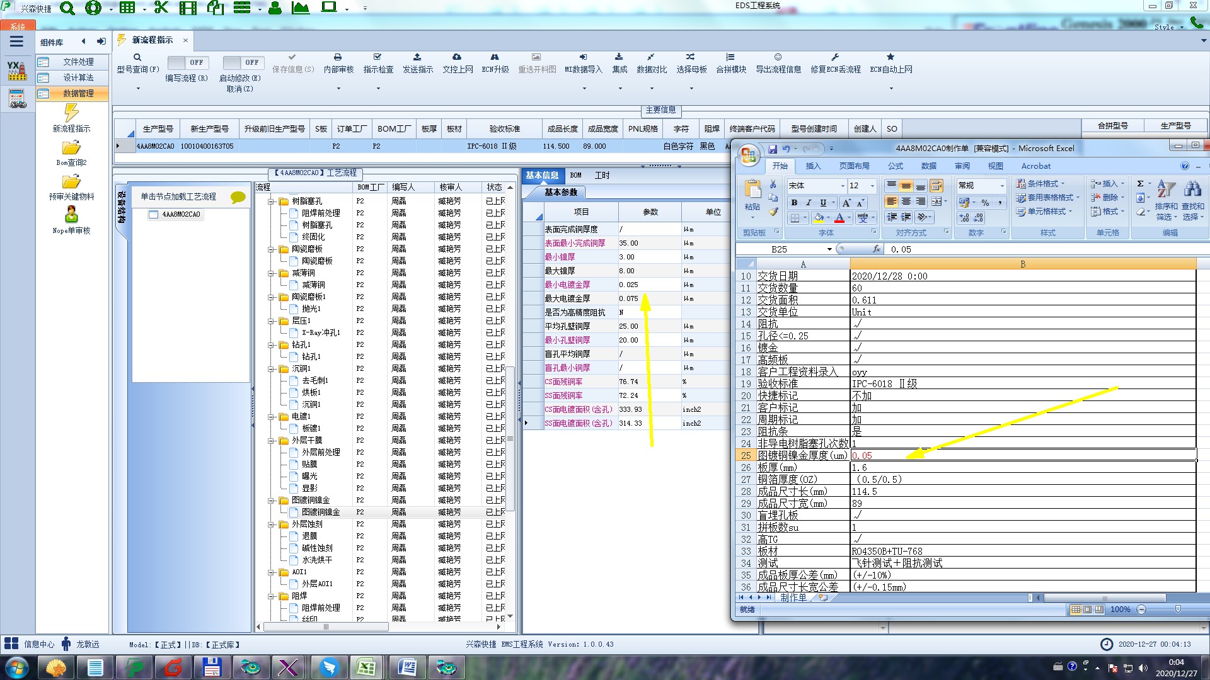
Task: Click the Excel fill color bucket
Action: pos(818,218)
